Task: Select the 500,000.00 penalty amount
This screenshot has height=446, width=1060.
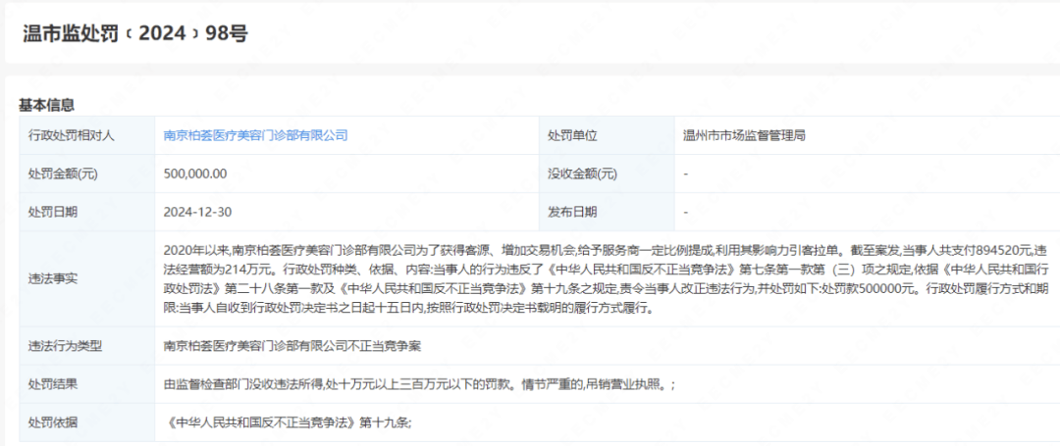Action: [195, 173]
